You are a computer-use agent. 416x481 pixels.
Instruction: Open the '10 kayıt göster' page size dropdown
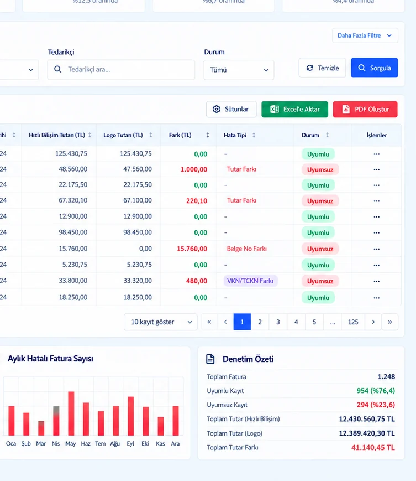pos(160,322)
